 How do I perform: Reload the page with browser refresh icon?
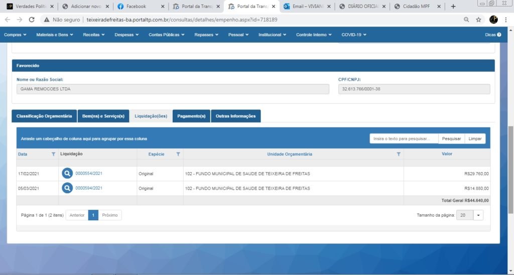click(x=32, y=20)
